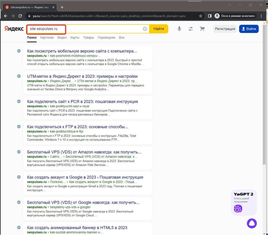The width and height of the screenshot is (268, 235).
Task: Click the Яндекс logo
Action: point(14,29)
